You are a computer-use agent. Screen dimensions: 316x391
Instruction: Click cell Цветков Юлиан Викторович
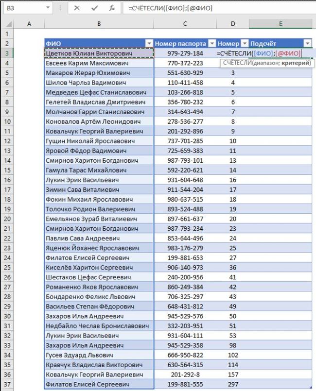pos(99,53)
